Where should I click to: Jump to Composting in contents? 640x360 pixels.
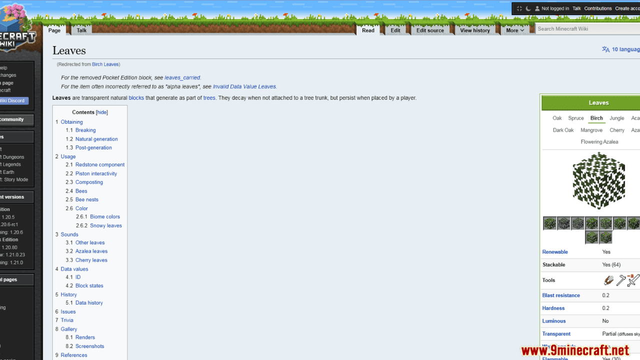click(x=89, y=182)
